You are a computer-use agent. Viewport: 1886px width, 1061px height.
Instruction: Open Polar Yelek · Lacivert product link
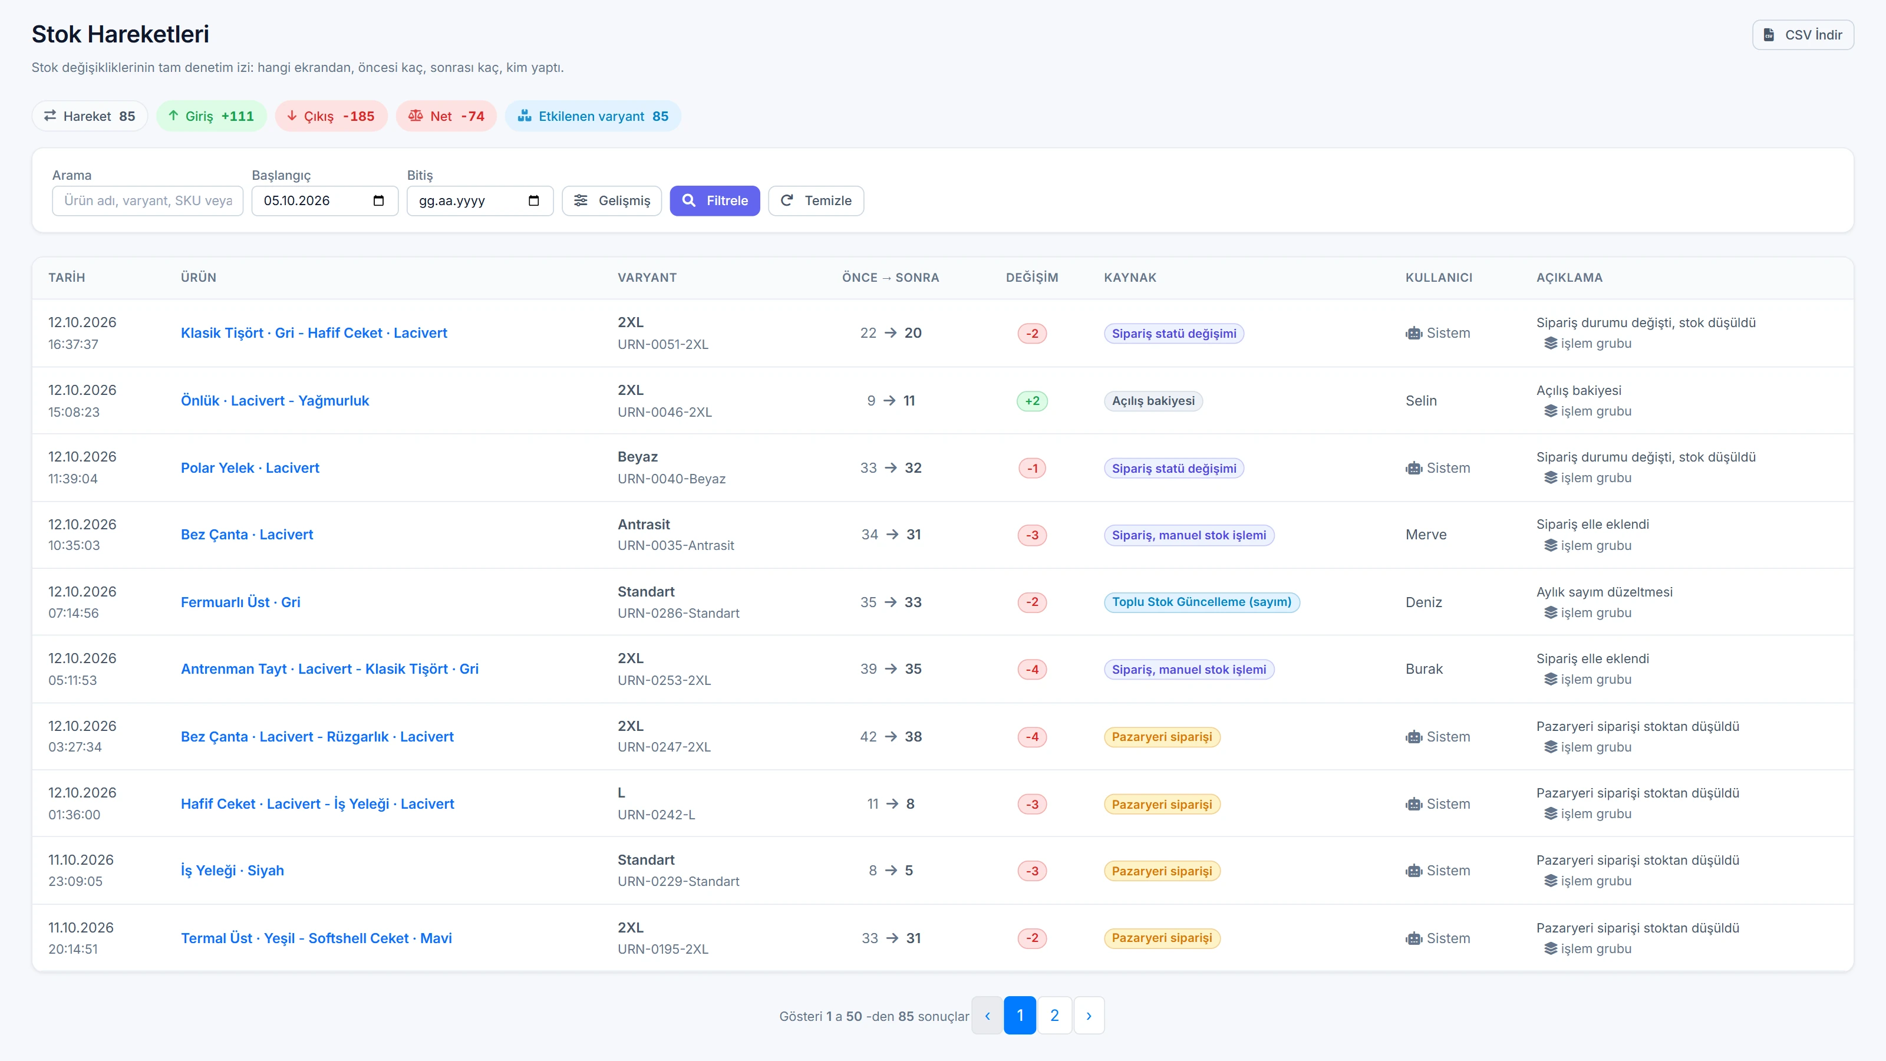click(x=250, y=468)
